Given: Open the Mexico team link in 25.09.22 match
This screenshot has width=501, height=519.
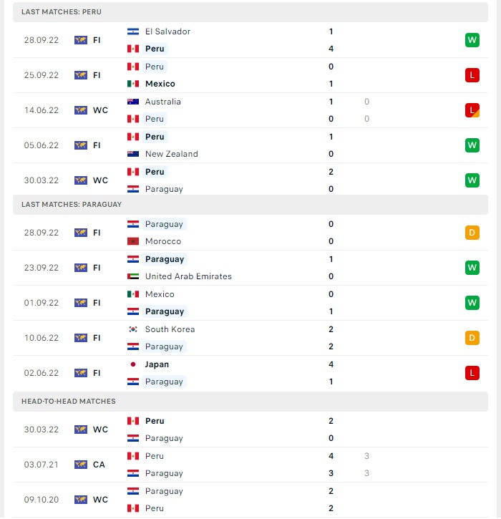Looking at the screenshot, I should point(160,84).
